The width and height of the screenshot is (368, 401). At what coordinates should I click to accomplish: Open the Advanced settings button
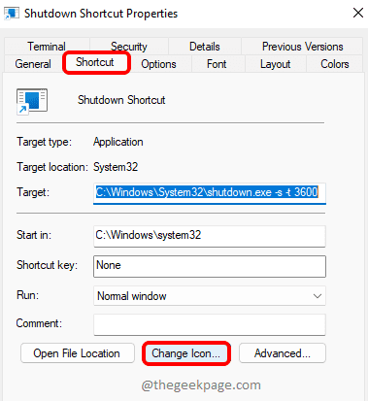[283, 353]
